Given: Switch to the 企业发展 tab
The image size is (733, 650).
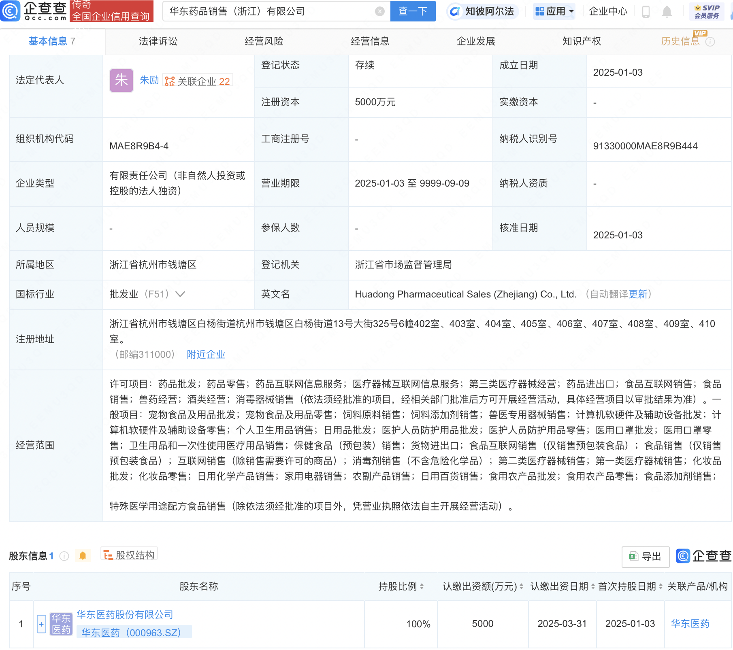Looking at the screenshot, I should [476, 41].
